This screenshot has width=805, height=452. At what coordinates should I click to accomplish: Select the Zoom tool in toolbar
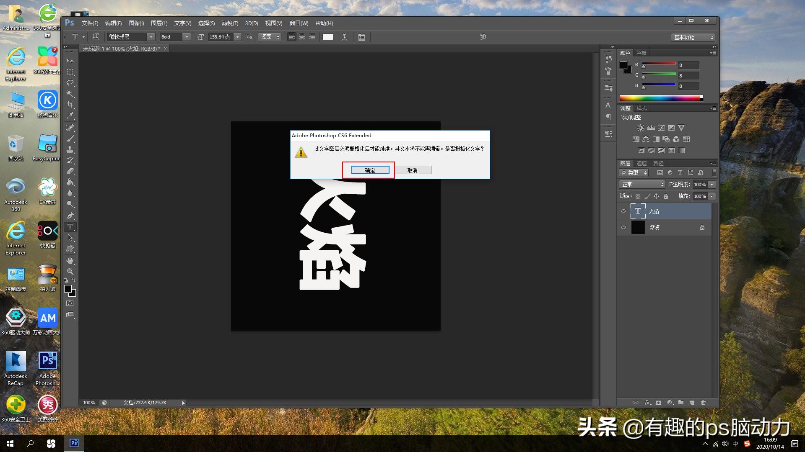(x=70, y=271)
